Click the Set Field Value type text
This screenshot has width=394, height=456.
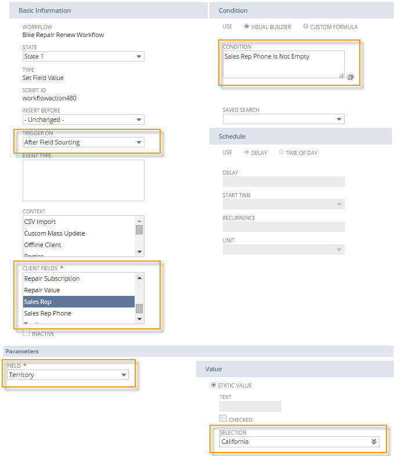click(43, 78)
